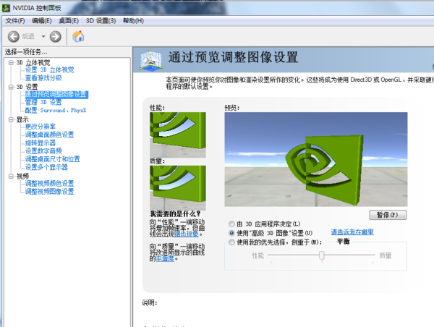434x327 pixels.
Task: Click the 3D cube icon in the page header
Action: (150, 59)
